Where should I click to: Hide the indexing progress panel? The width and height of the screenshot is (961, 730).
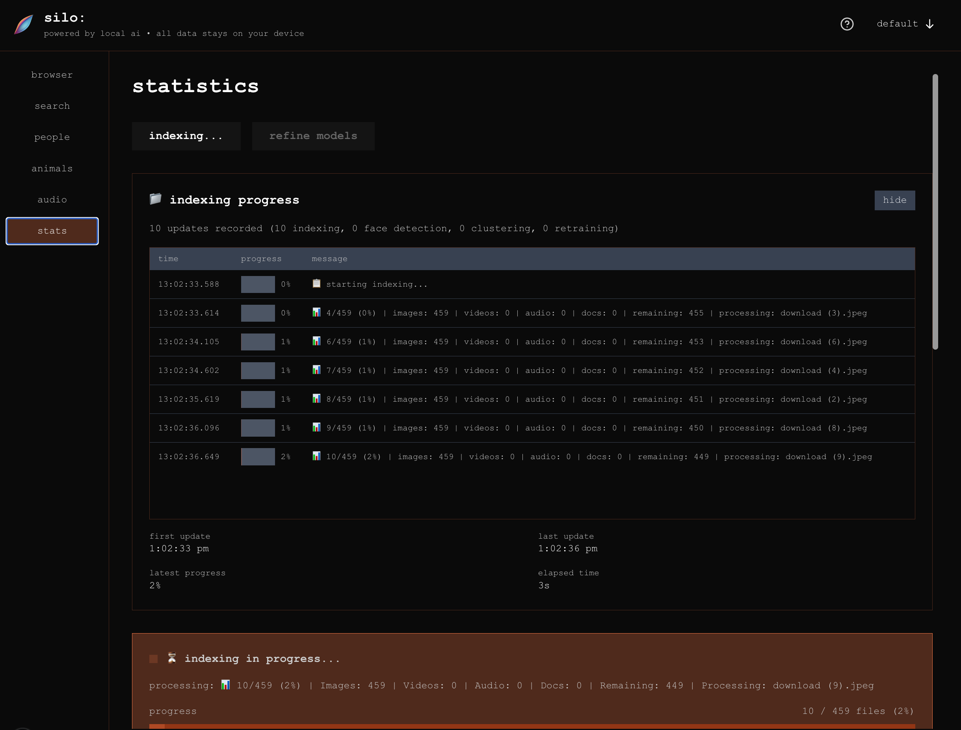pos(894,200)
